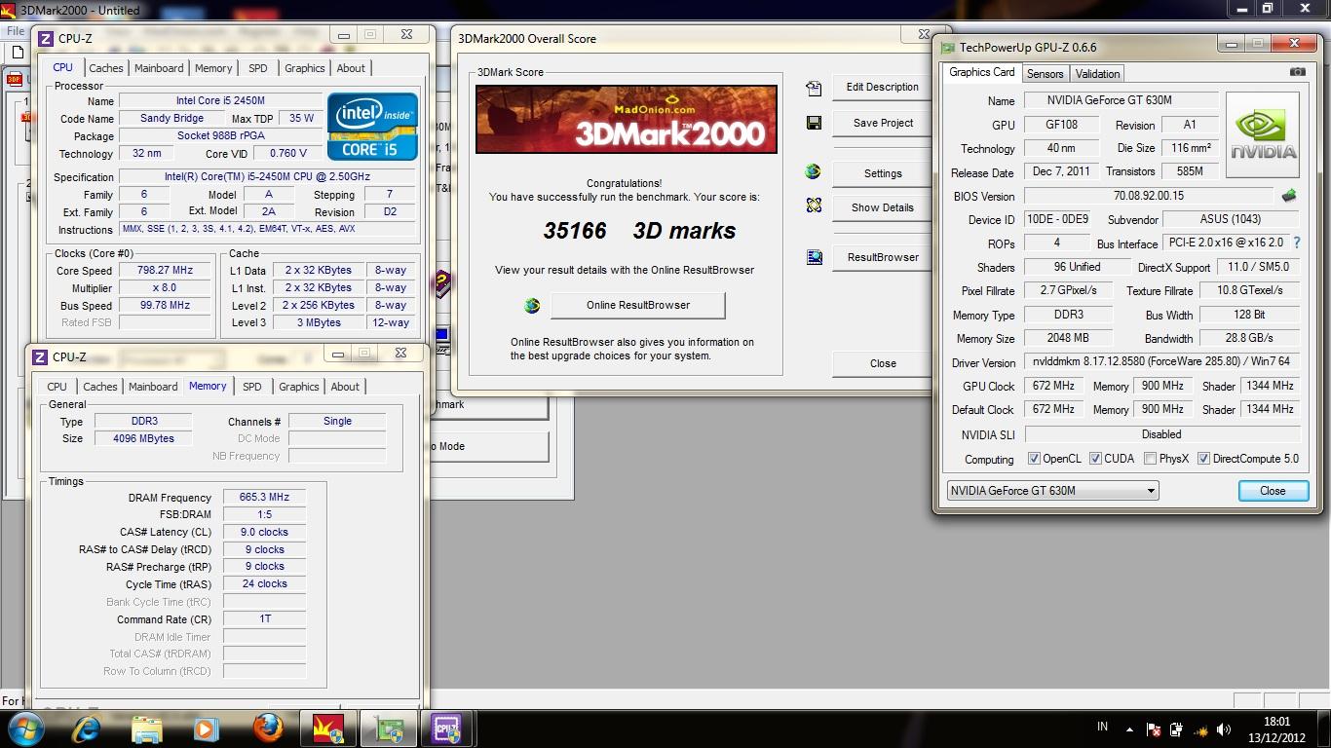Switch to GPU-Z taskbar button
The image size is (1331, 748).
tap(387, 728)
